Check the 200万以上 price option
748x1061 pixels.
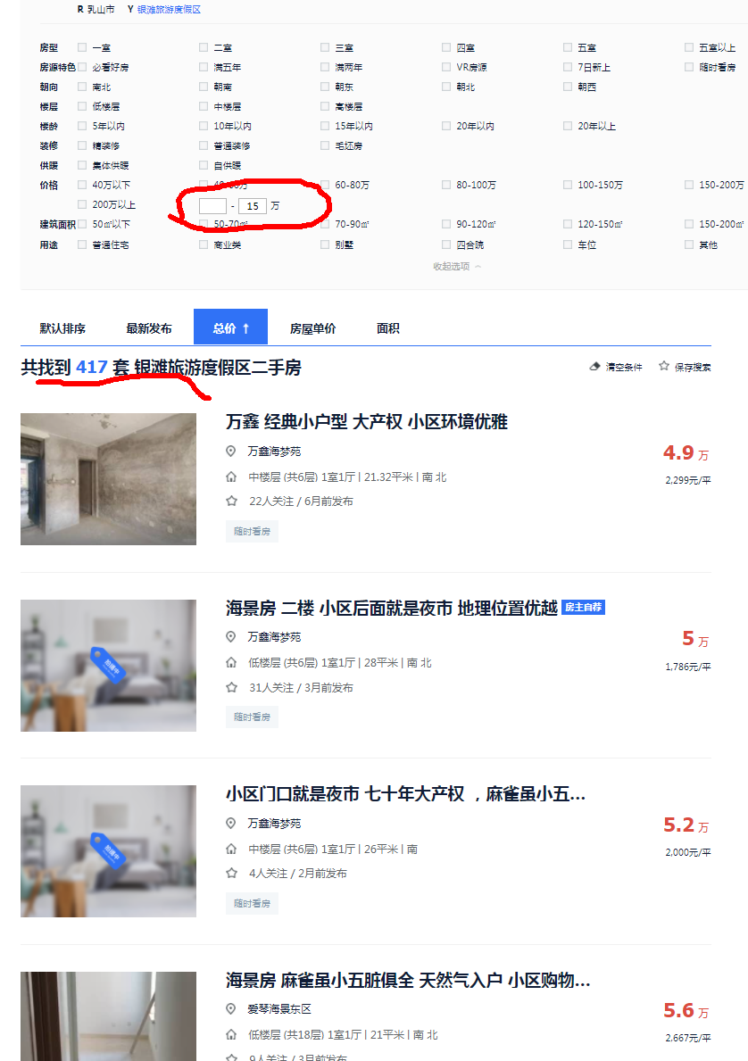pos(82,204)
